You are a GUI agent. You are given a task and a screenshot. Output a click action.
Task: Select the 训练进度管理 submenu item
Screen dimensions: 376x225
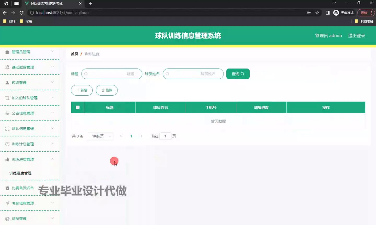pos(20,173)
